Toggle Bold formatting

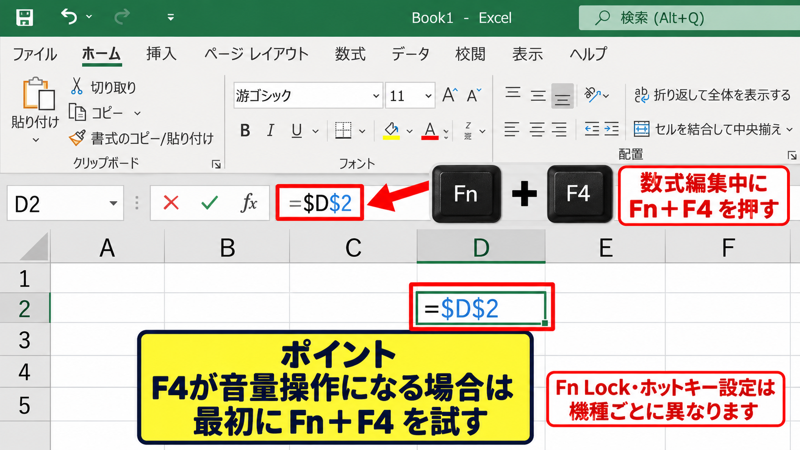pos(245,130)
